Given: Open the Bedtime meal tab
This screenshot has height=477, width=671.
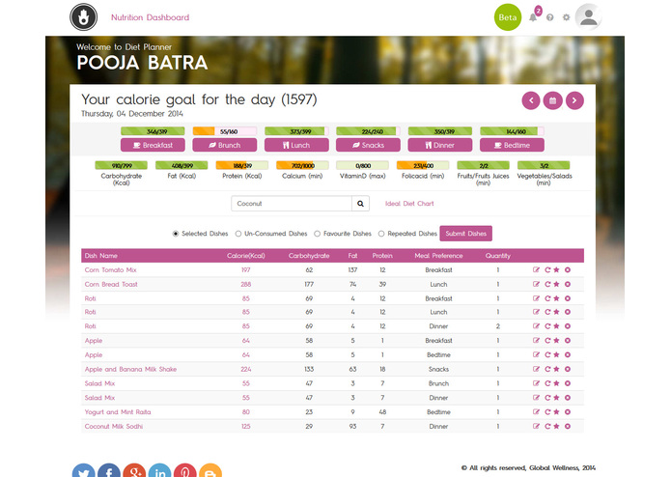Looking at the screenshot, I should coord(512,145).
